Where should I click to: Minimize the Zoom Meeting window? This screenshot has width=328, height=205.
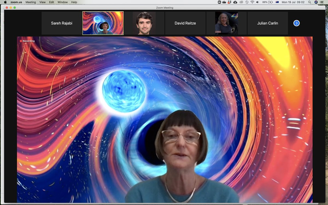point(11,8)
